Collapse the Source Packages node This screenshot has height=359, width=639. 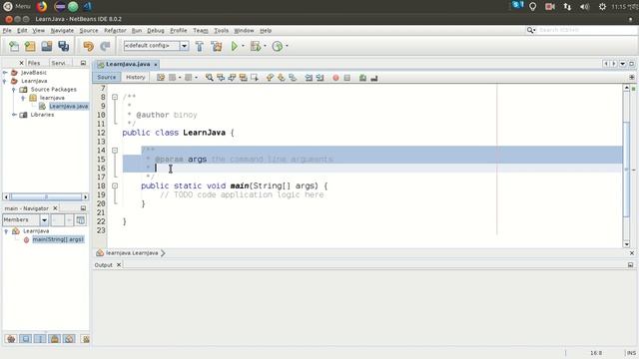[x=14, y=89]
